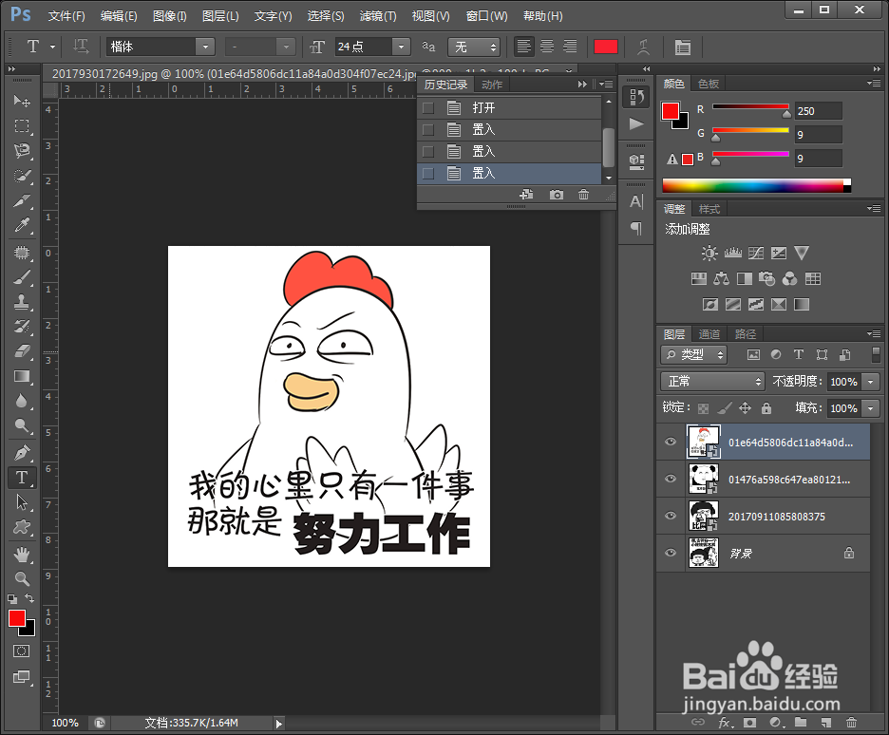Select the Eyedropper tool
This screenshot has height=735, width=889.
pos(22,226)
